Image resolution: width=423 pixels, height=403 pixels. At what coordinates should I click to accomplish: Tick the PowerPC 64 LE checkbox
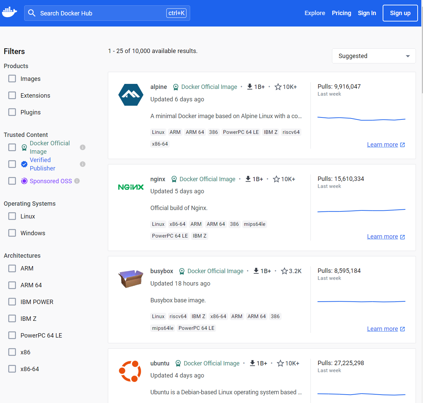(x=12, y=335)
